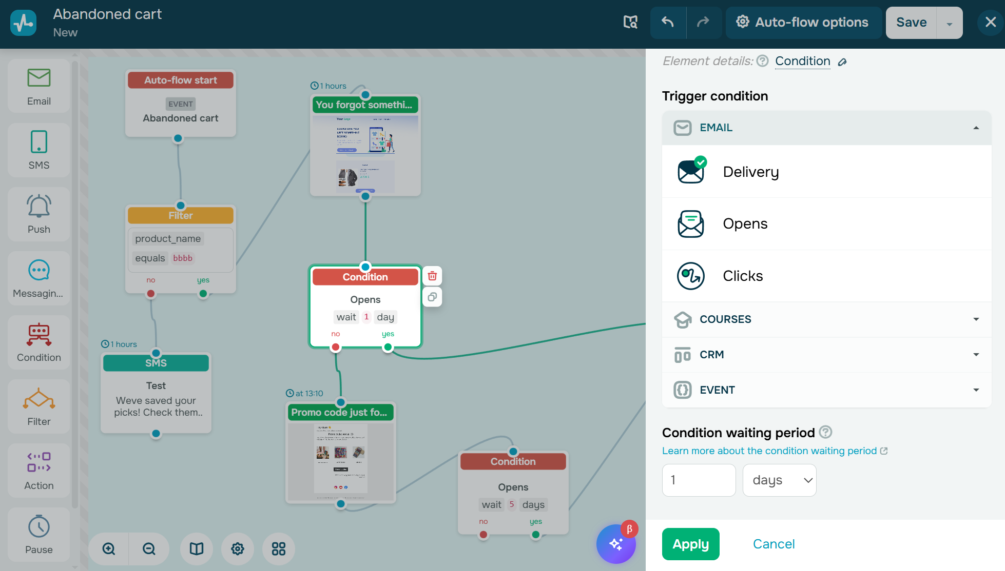1005x571 pixels.
Task: Select the Pause element in the sidebar
Action: coord(38,535)
